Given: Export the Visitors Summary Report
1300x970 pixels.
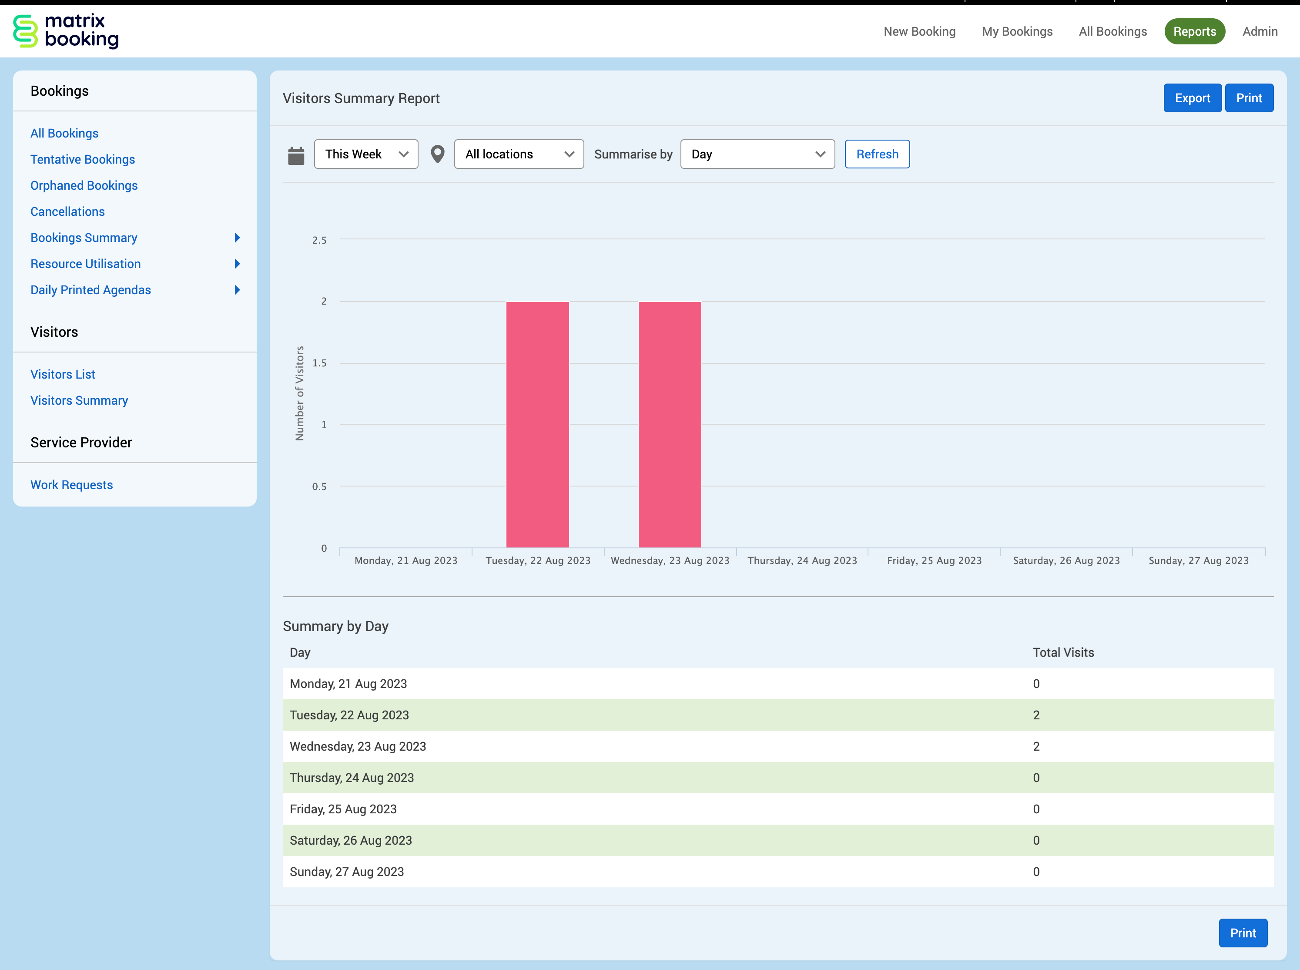Looking at the screenshot, I should [1192, 98].
